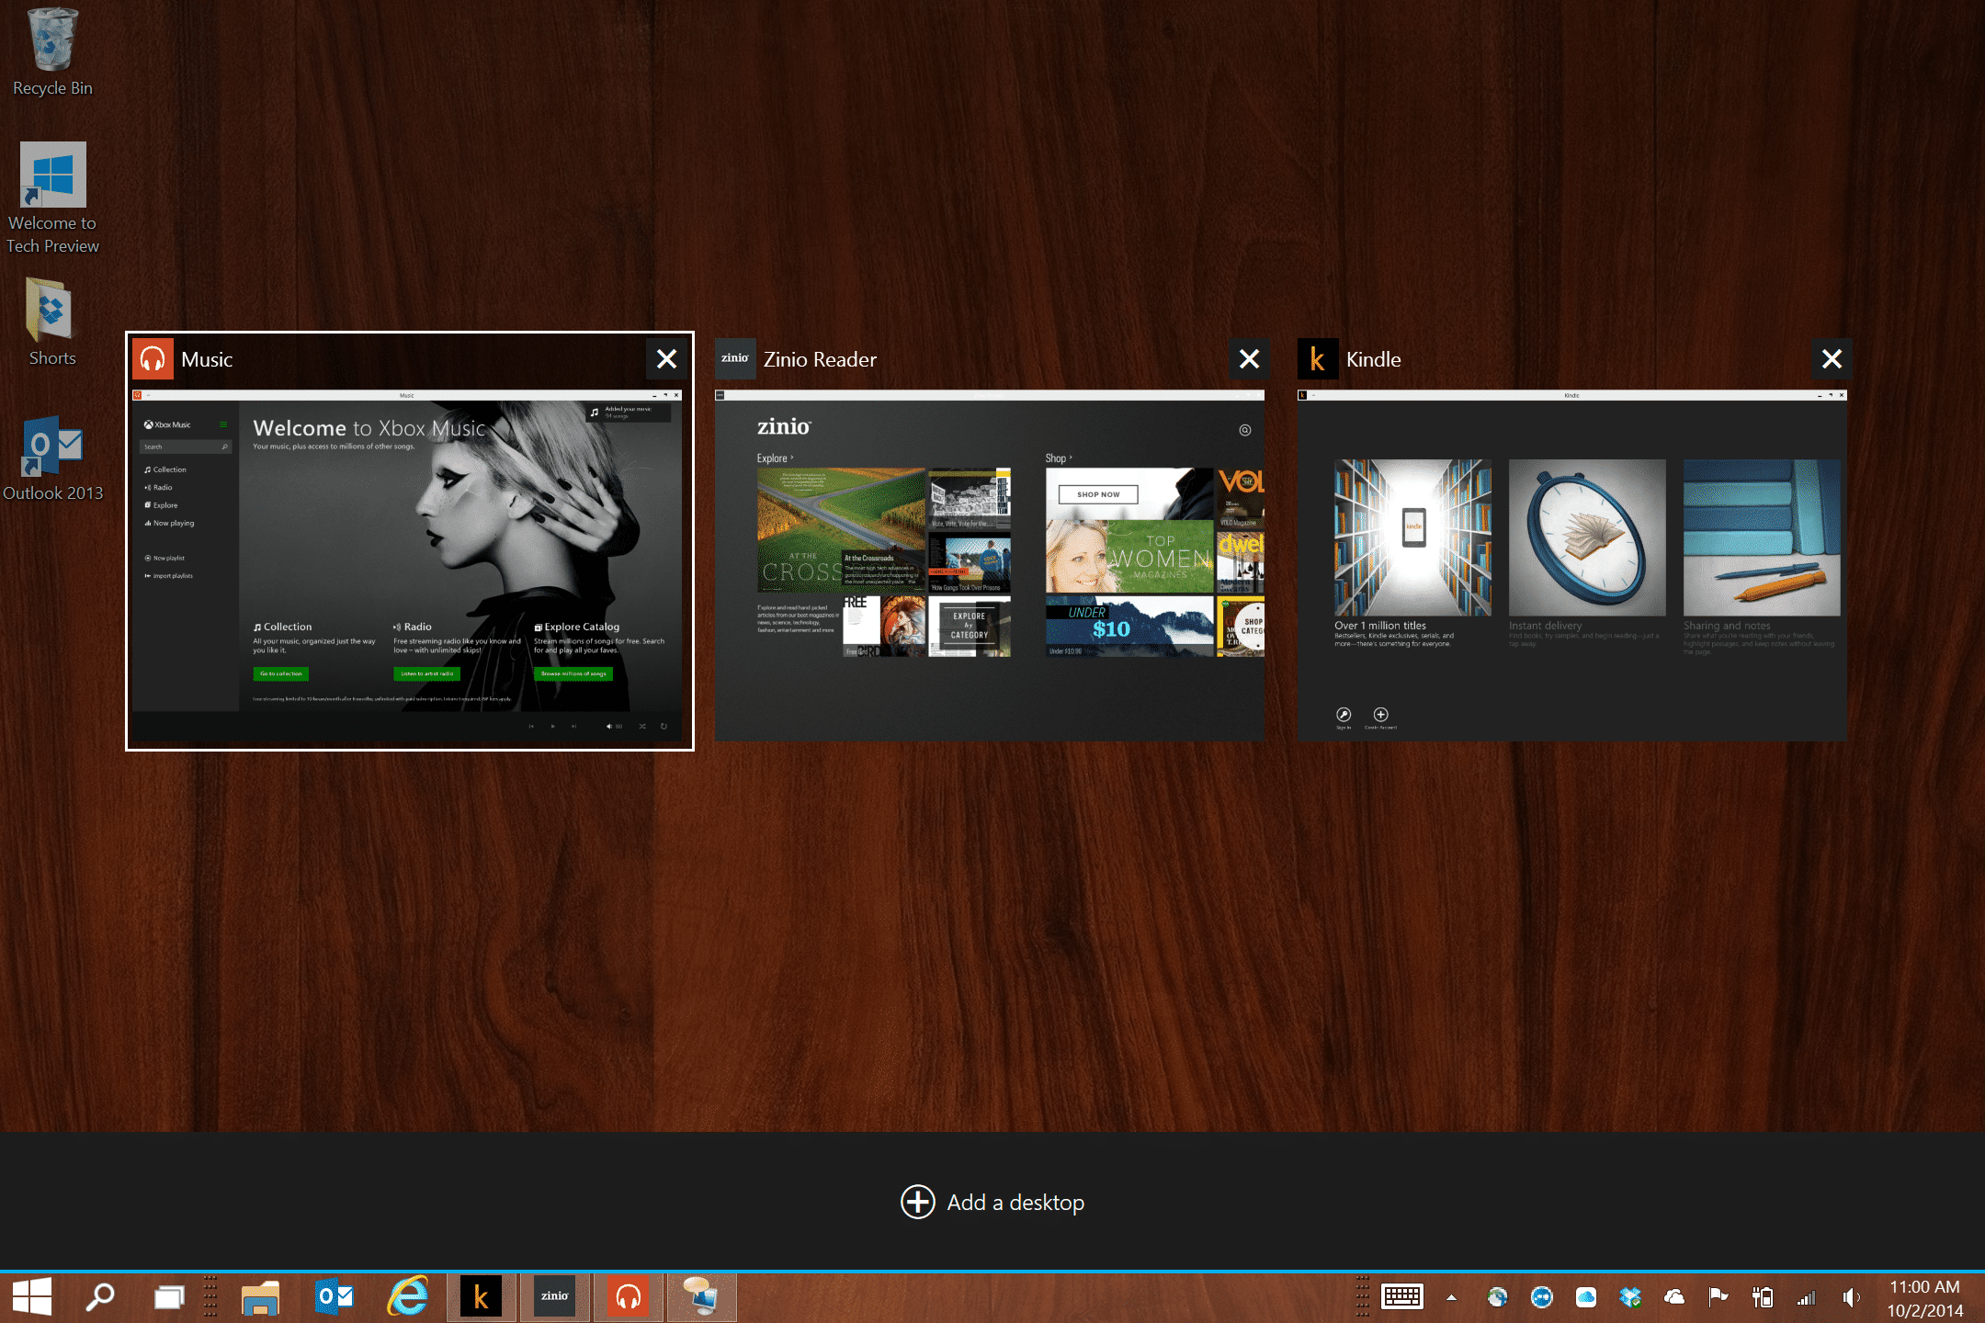1985x1323 pixels.
Task: Switch to Zinio via taskbar icon
Action: pyautogui.click(x=554, y=1297)
